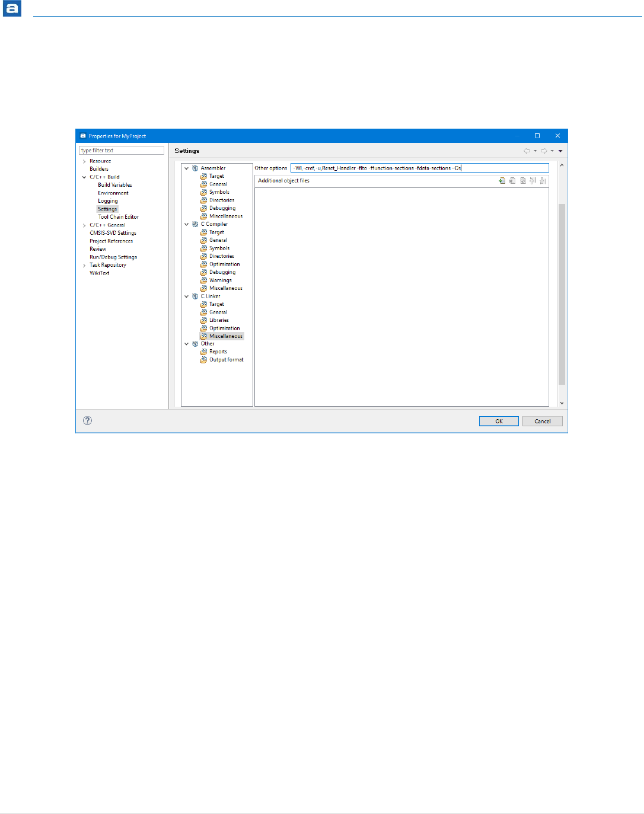644x814 pixels.
Task: Click the type filter text search box
Action: coord(122,151)
